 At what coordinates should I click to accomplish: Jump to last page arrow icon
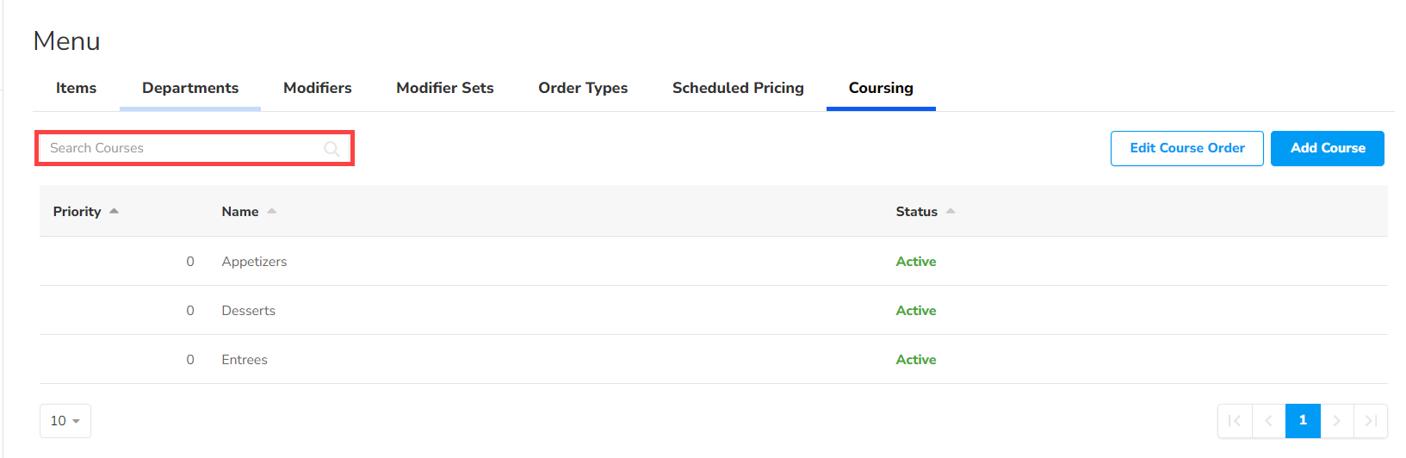click(1371, 421)
